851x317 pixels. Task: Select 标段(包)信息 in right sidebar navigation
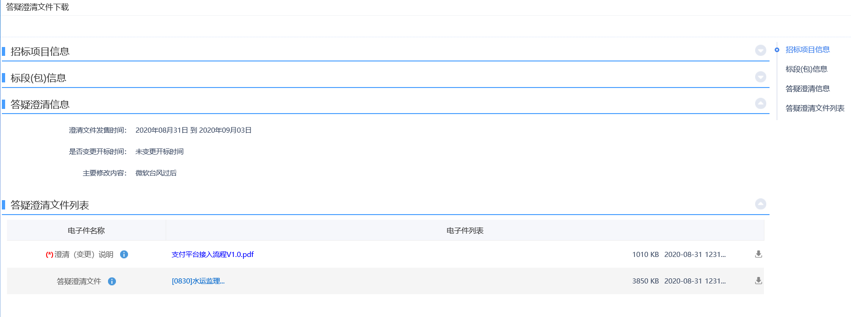coord(806,69)
